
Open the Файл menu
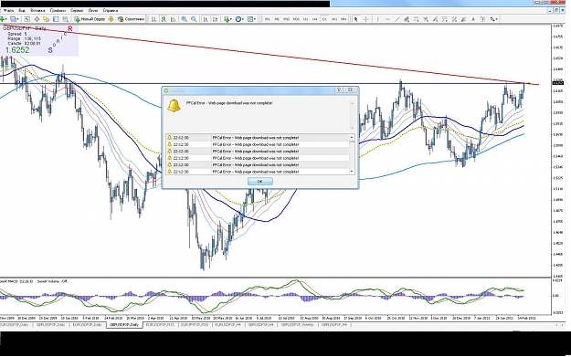[8, 11]
